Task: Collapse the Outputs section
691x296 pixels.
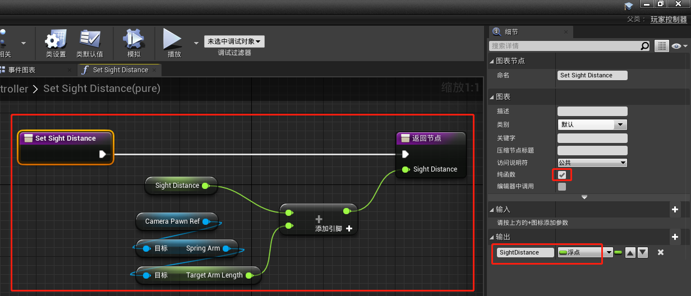Action: tap(492, 237)
